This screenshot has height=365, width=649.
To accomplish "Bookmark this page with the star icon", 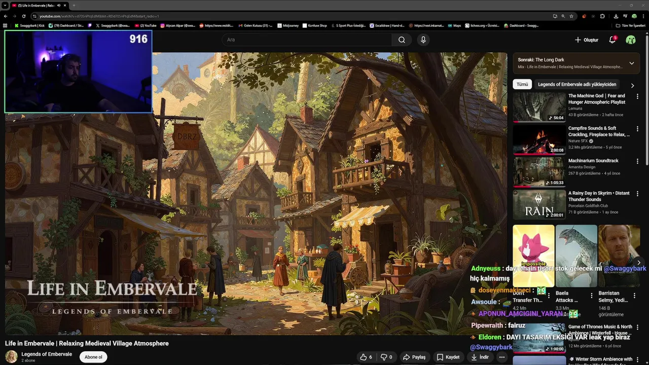I will (x=571, y=16).
